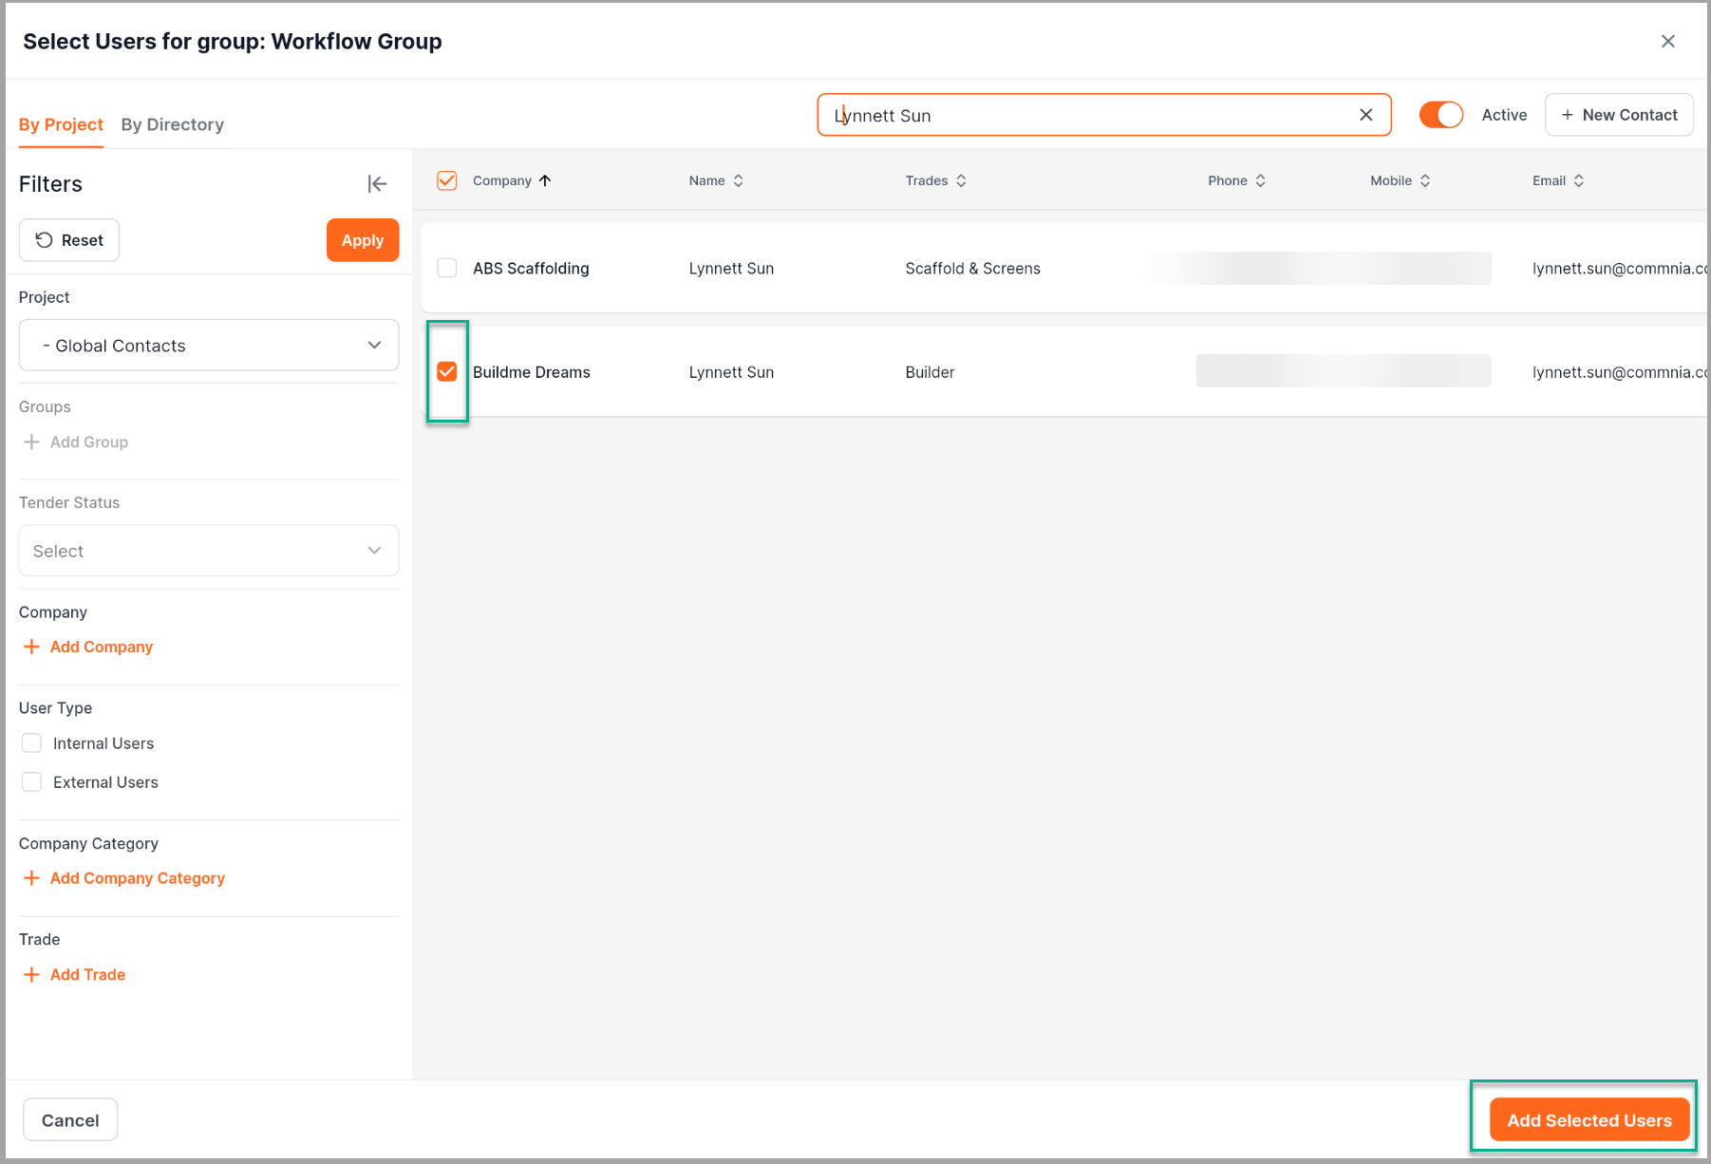Click the Add Company link
Screen dimensions: 1711x1164
[x=87, y=647]
